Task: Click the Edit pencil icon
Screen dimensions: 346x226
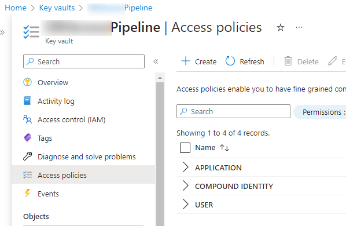Action: 333,61
